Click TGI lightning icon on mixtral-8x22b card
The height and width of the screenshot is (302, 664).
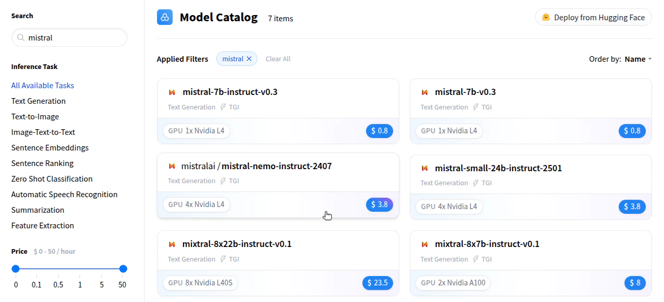point(223,259)
